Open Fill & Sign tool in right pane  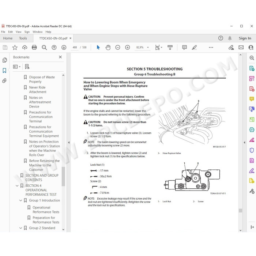click(252, 171)
